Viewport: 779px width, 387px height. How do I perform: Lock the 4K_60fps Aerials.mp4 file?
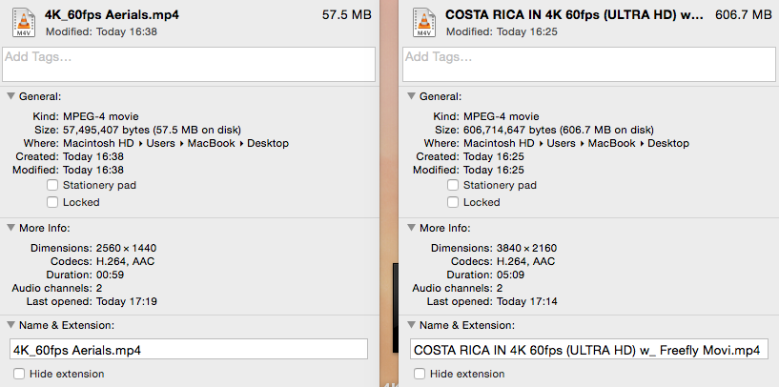[52, 202]
